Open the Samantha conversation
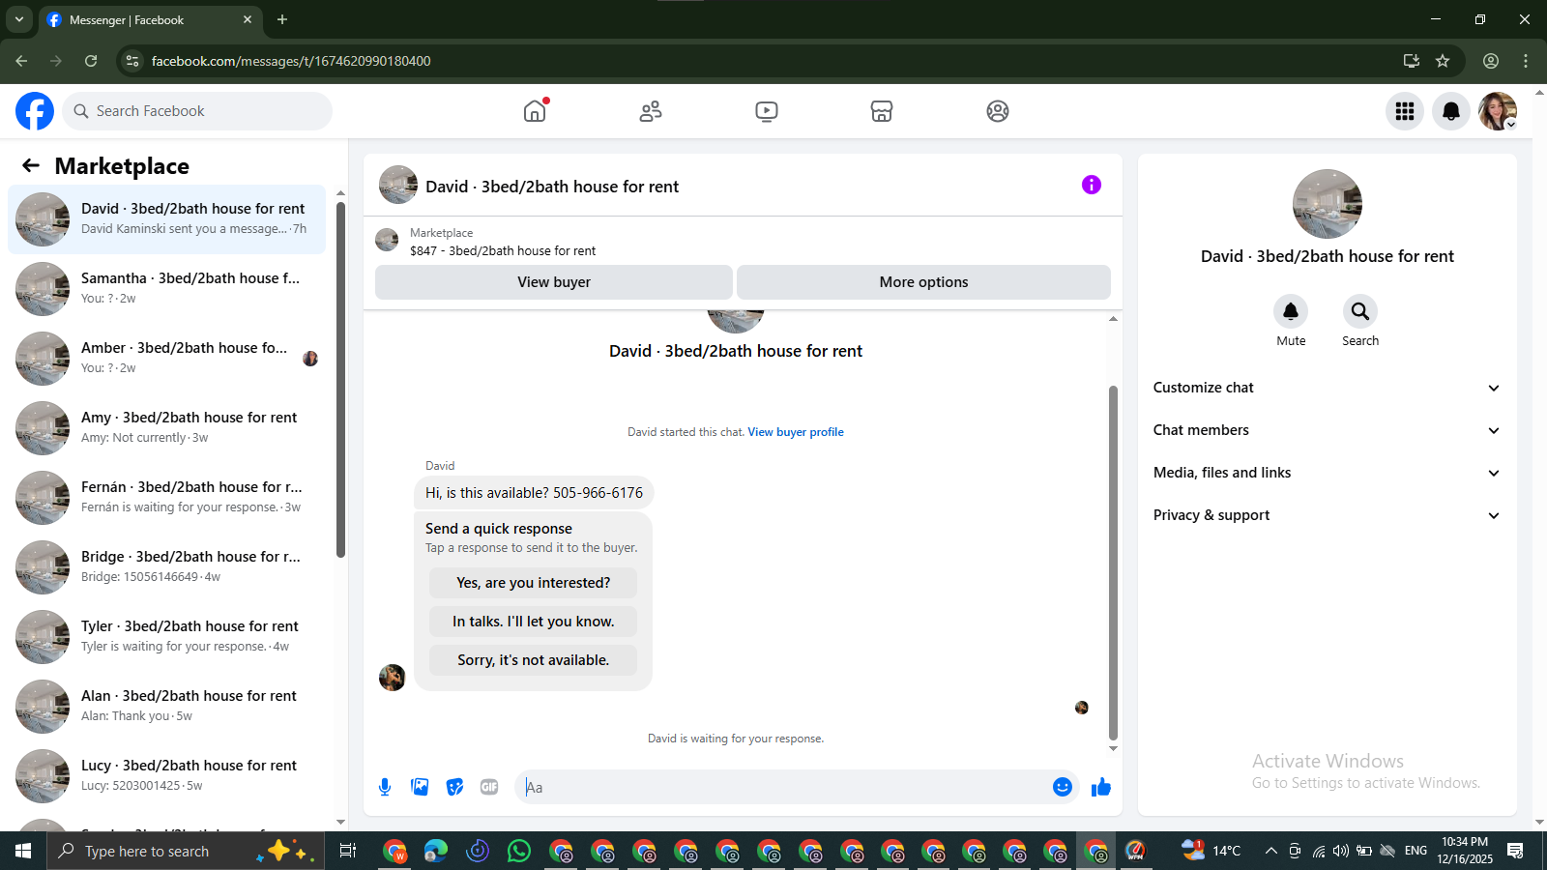Viewport: 1547px width, 870px height. coord(166,289)
